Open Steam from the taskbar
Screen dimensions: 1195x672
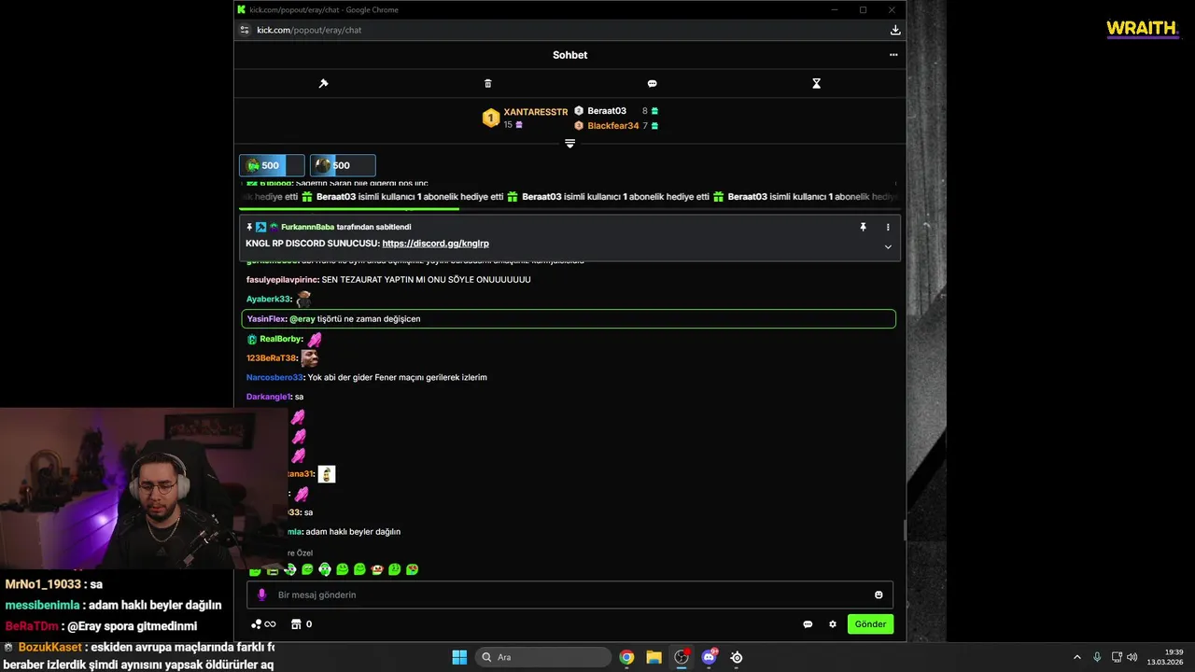tap(737, 657)
